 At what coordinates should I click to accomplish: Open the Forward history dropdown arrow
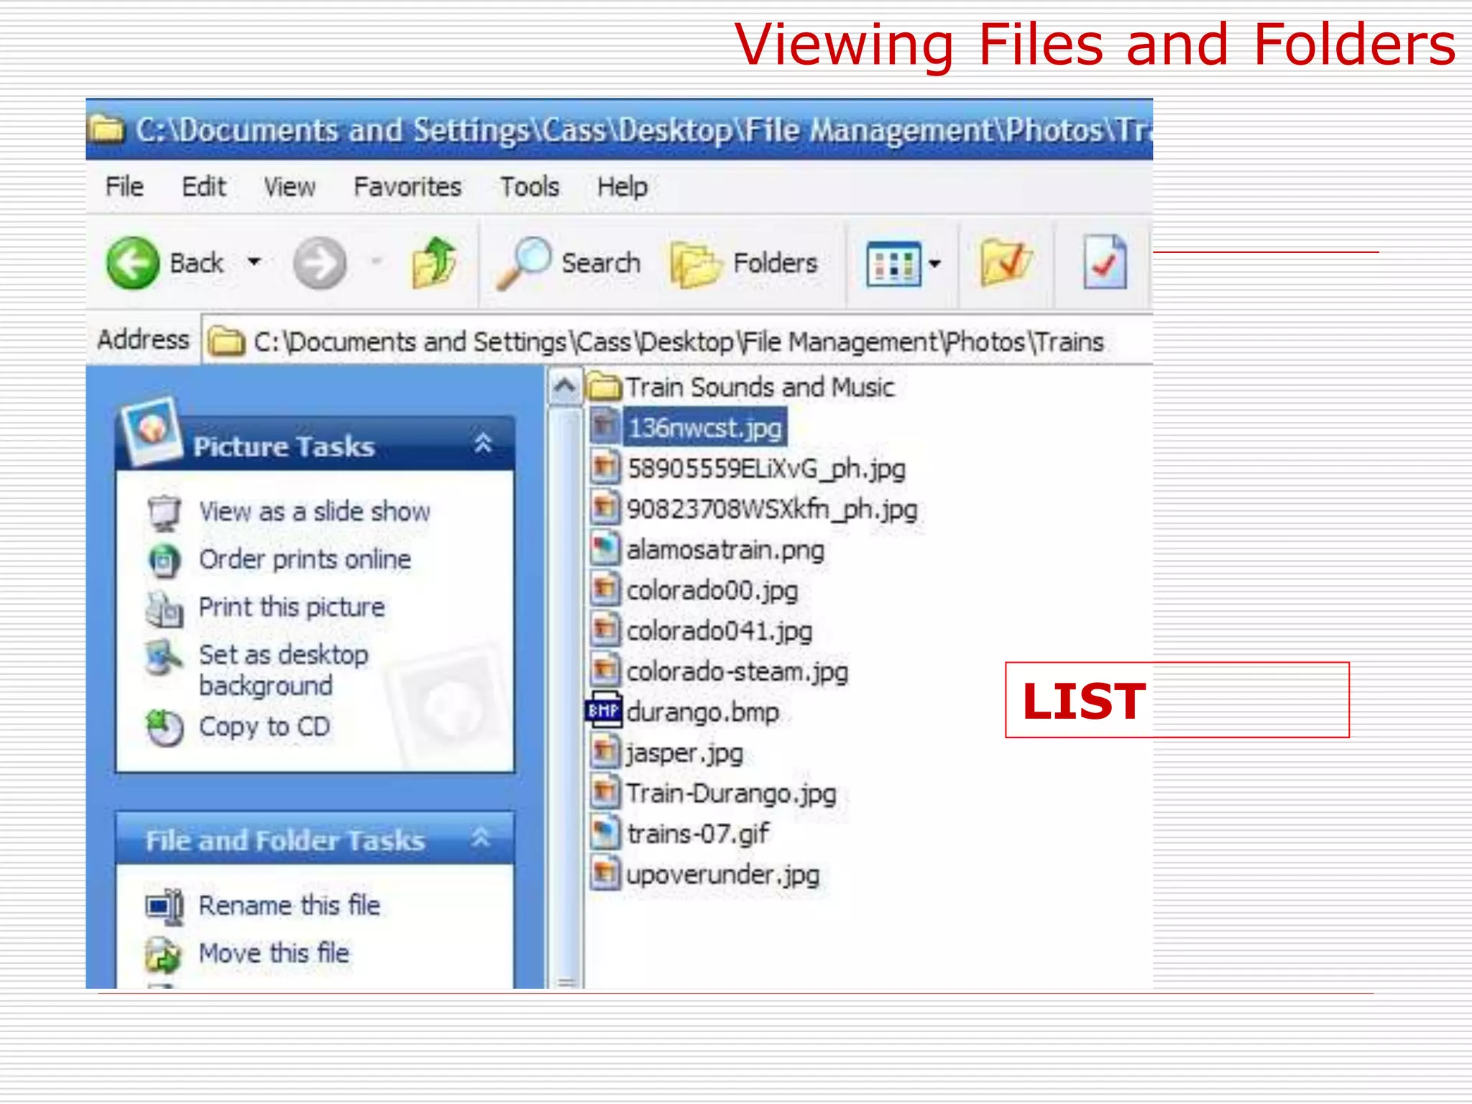coord(376,262)
